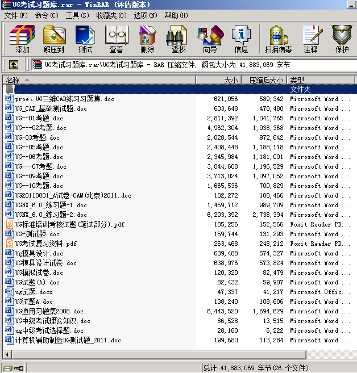Click the 保护 (Protect) shield icon
The height and width of the screenshot is (373, 357).
(x=342, y=39)
